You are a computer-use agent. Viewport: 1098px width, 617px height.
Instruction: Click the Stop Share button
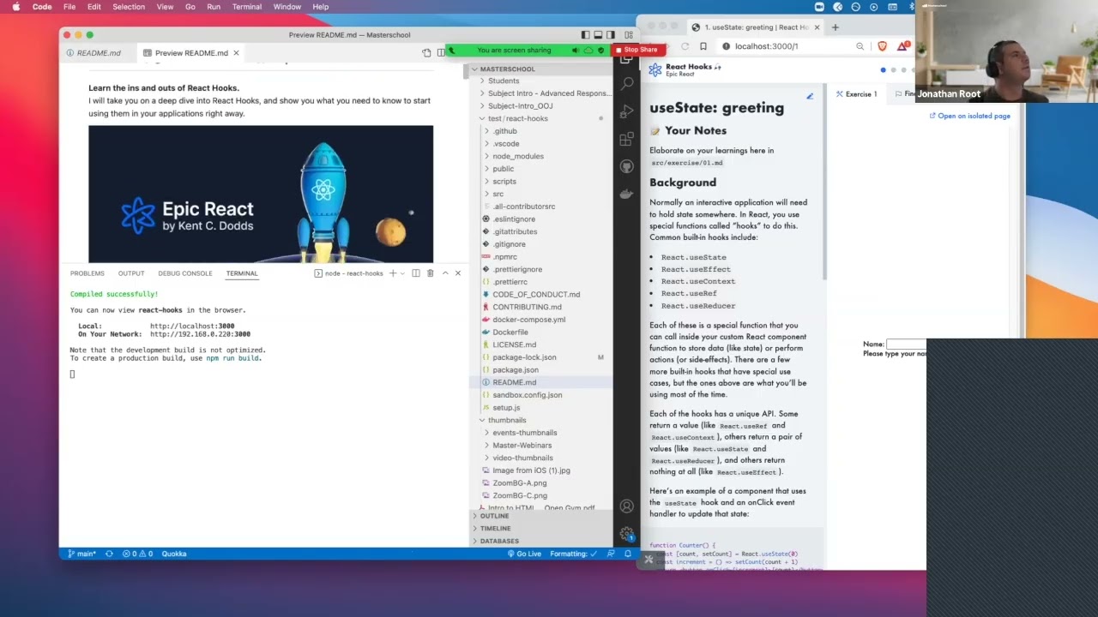point(636,50)
